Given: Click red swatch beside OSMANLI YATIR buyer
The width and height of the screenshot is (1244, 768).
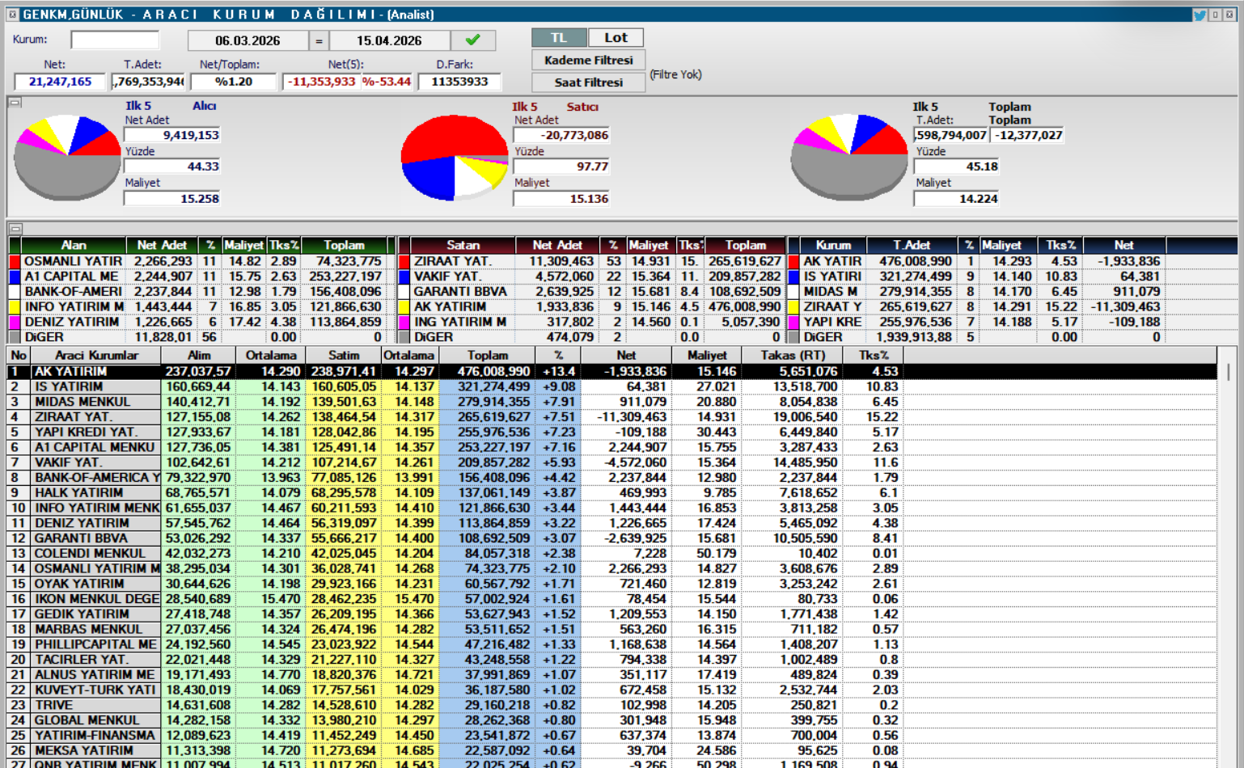Looking at the screenshot, I should (x=14, y=262).
